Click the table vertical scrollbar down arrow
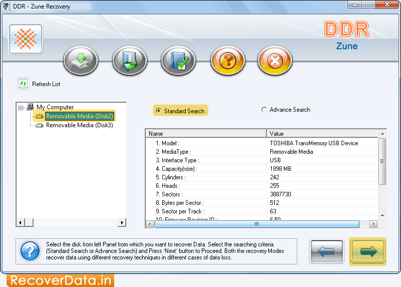 (382, 216)
